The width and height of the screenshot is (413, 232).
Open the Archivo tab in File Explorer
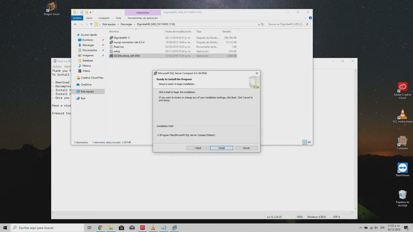click(x=77, y=18)
